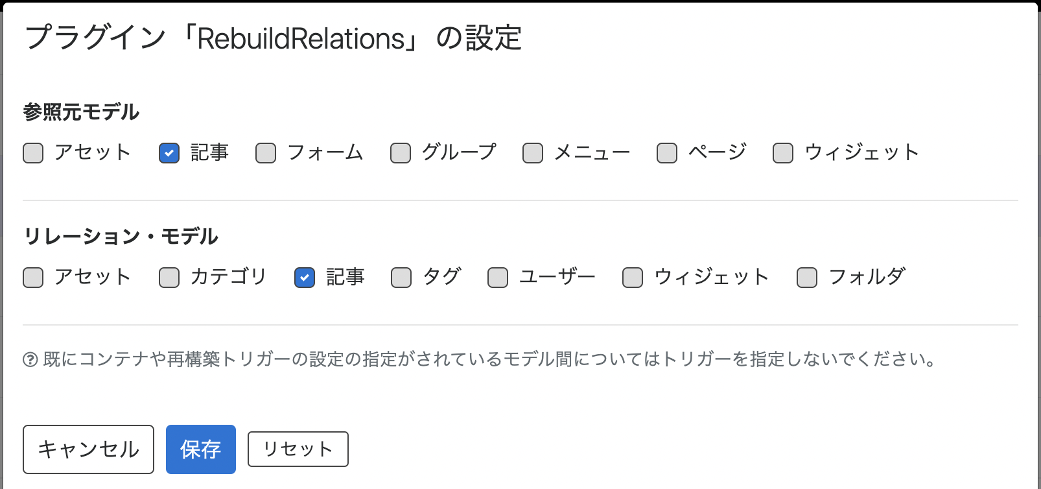Enable フォルダ under リレーション・モデル
Image resolution: width=1041 pixels, height=489 pixels.
pos(806,277)
